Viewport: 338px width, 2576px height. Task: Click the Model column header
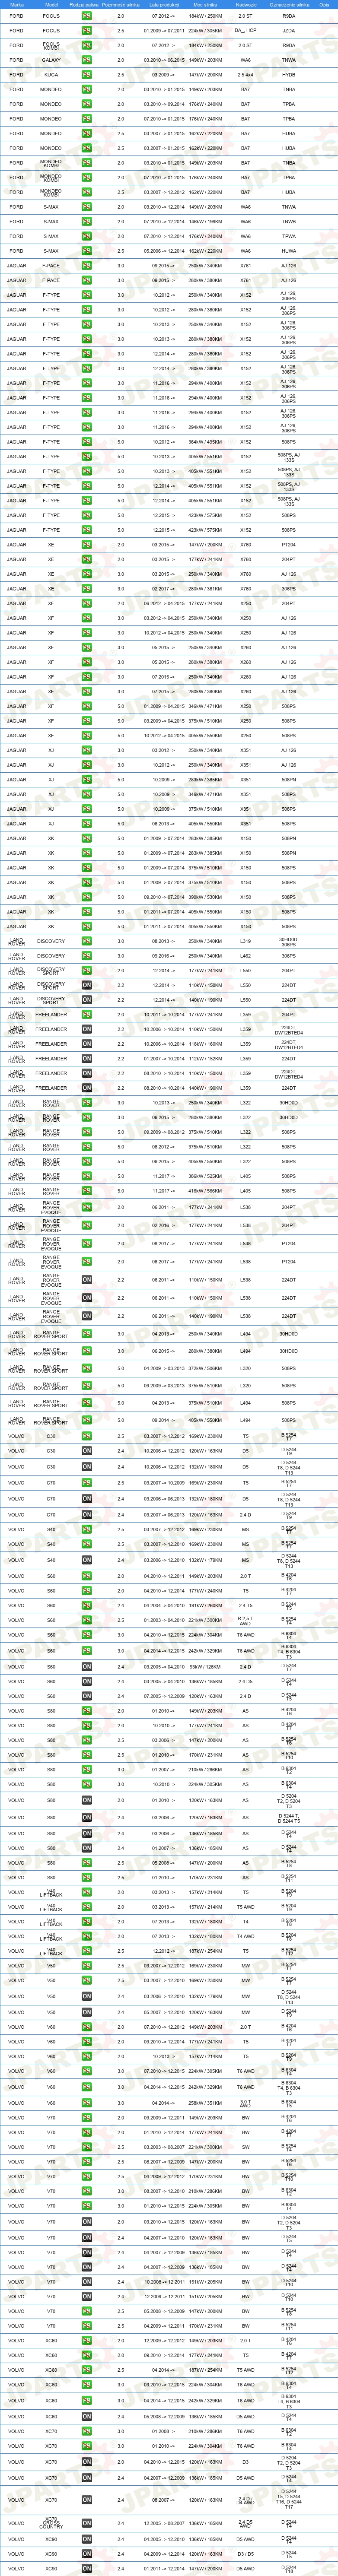51,5
